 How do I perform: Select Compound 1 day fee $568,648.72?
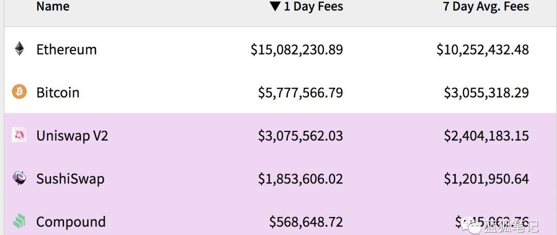pyautogui.click(x=306, y=222)
